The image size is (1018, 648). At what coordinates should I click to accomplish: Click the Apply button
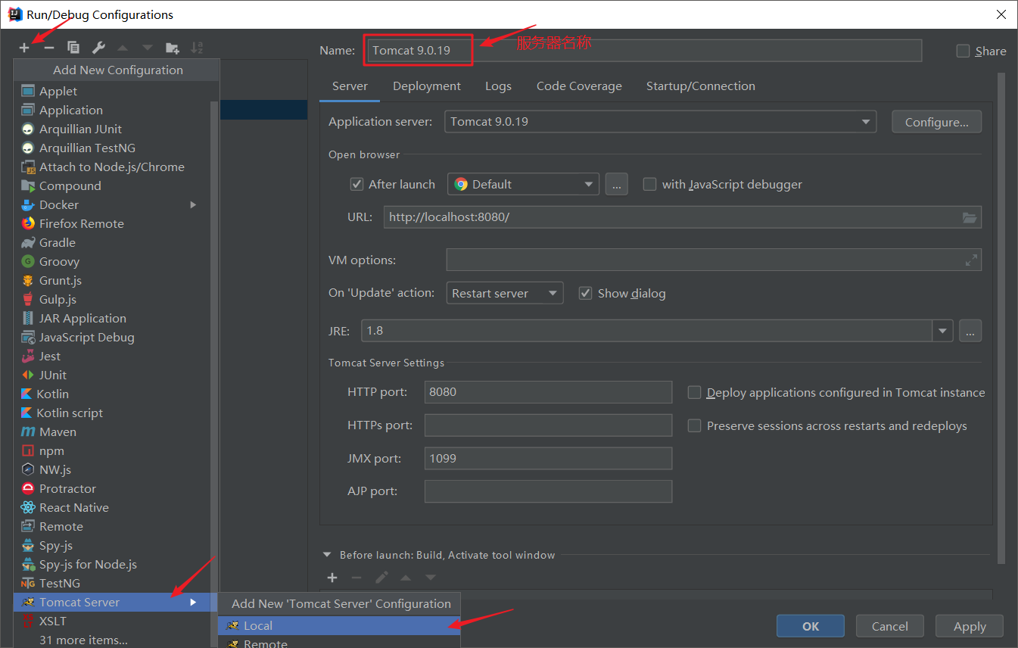pos(970,626)
